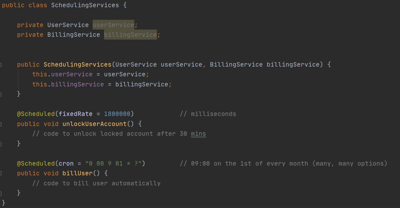Viewport: 400px width, 208px height.
Task: Click the highlighted userService field name
Action: (113, 25)
